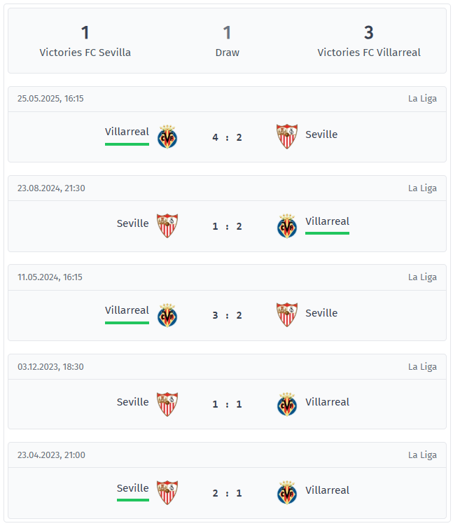Click Victories FC Villarreal summary count

[368, 32]
